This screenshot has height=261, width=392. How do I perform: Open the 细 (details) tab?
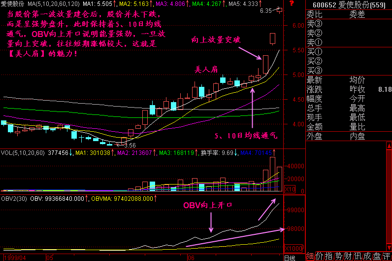point(309,256)
